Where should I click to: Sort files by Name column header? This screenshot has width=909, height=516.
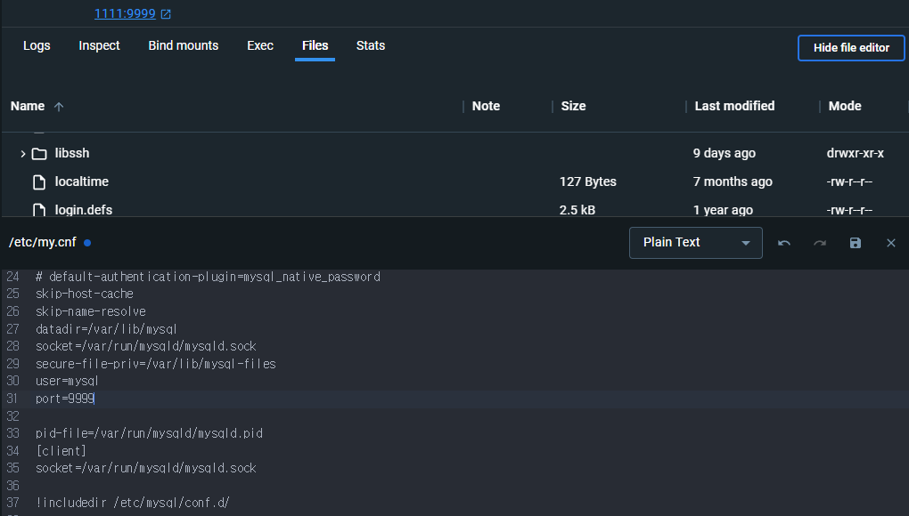[x=28, y=106]
